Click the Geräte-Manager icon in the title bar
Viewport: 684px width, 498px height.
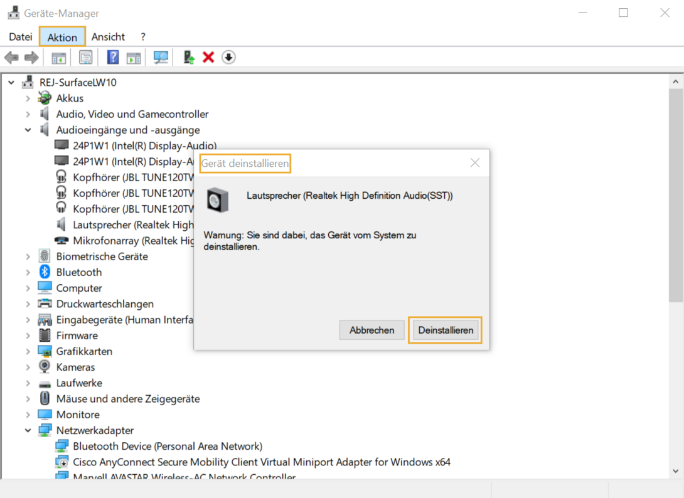coord(13,12)
